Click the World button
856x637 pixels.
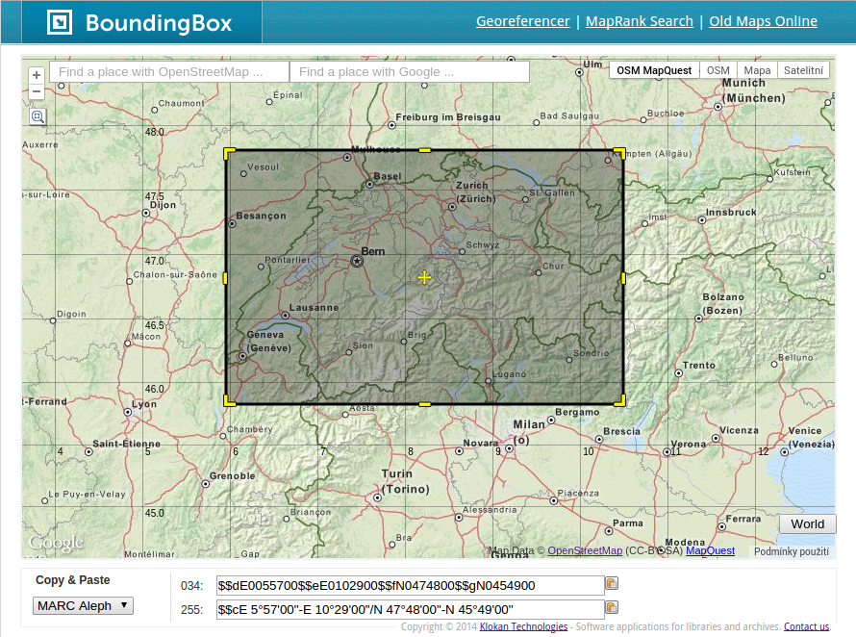click(x=807, y=523)
